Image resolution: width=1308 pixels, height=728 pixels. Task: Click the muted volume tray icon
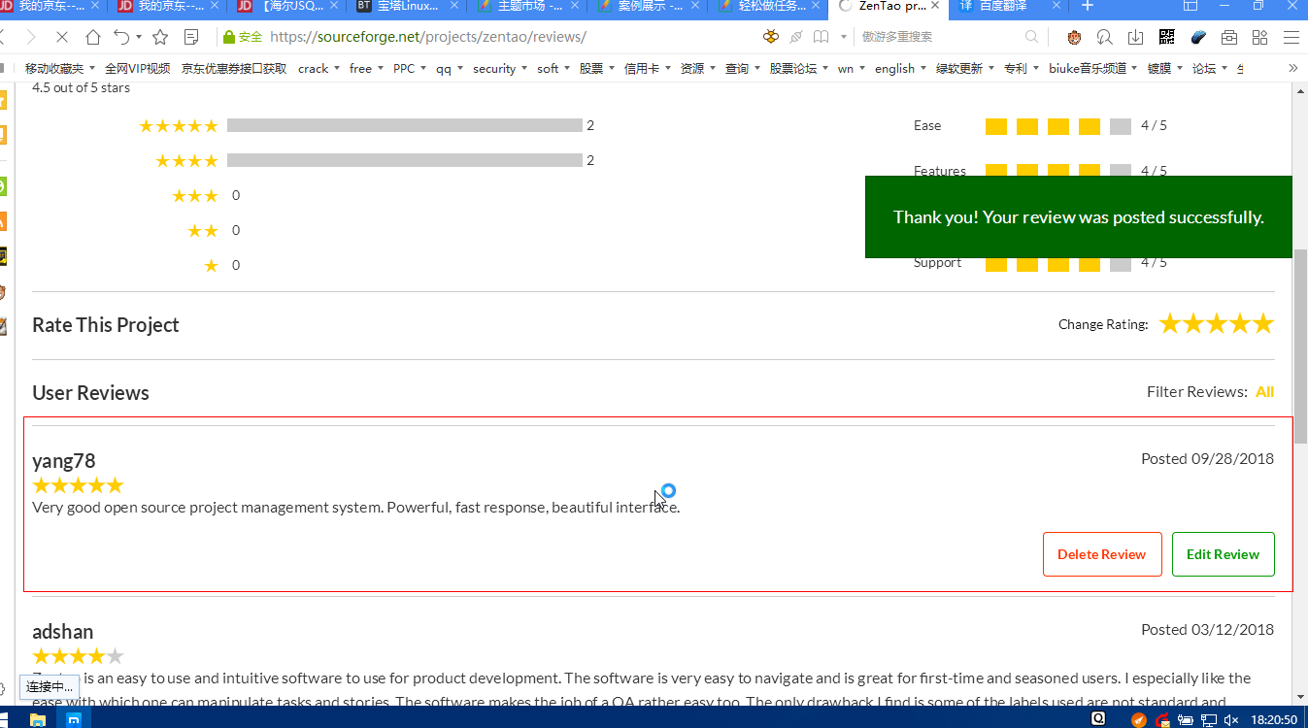(x=1231, y=720)
